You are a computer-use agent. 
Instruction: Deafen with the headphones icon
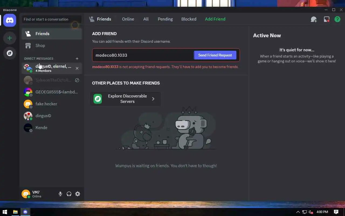click(x=69, y=194)
